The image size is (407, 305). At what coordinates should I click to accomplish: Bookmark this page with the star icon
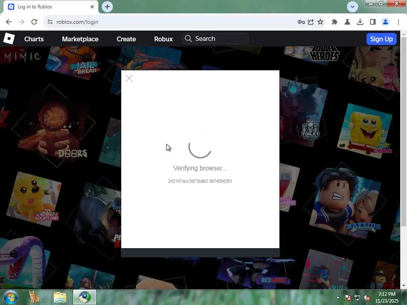coord(321,22)
